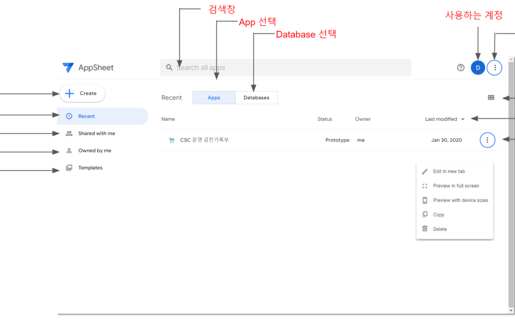Click the people icon for Shared with me
Screen dimensions: 515x322
click(69, 134)
